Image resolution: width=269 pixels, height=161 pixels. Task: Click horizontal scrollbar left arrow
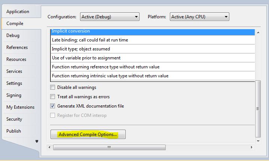pyautogui.click(x=49, y=147)
